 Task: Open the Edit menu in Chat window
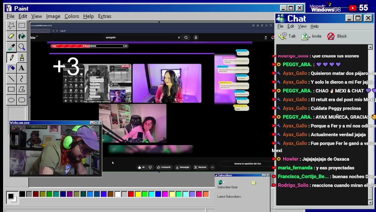(291, 26)
